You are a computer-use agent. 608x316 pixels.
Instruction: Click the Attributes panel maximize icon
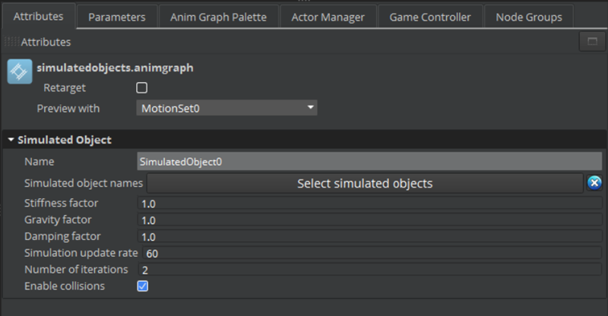(591, 42)
